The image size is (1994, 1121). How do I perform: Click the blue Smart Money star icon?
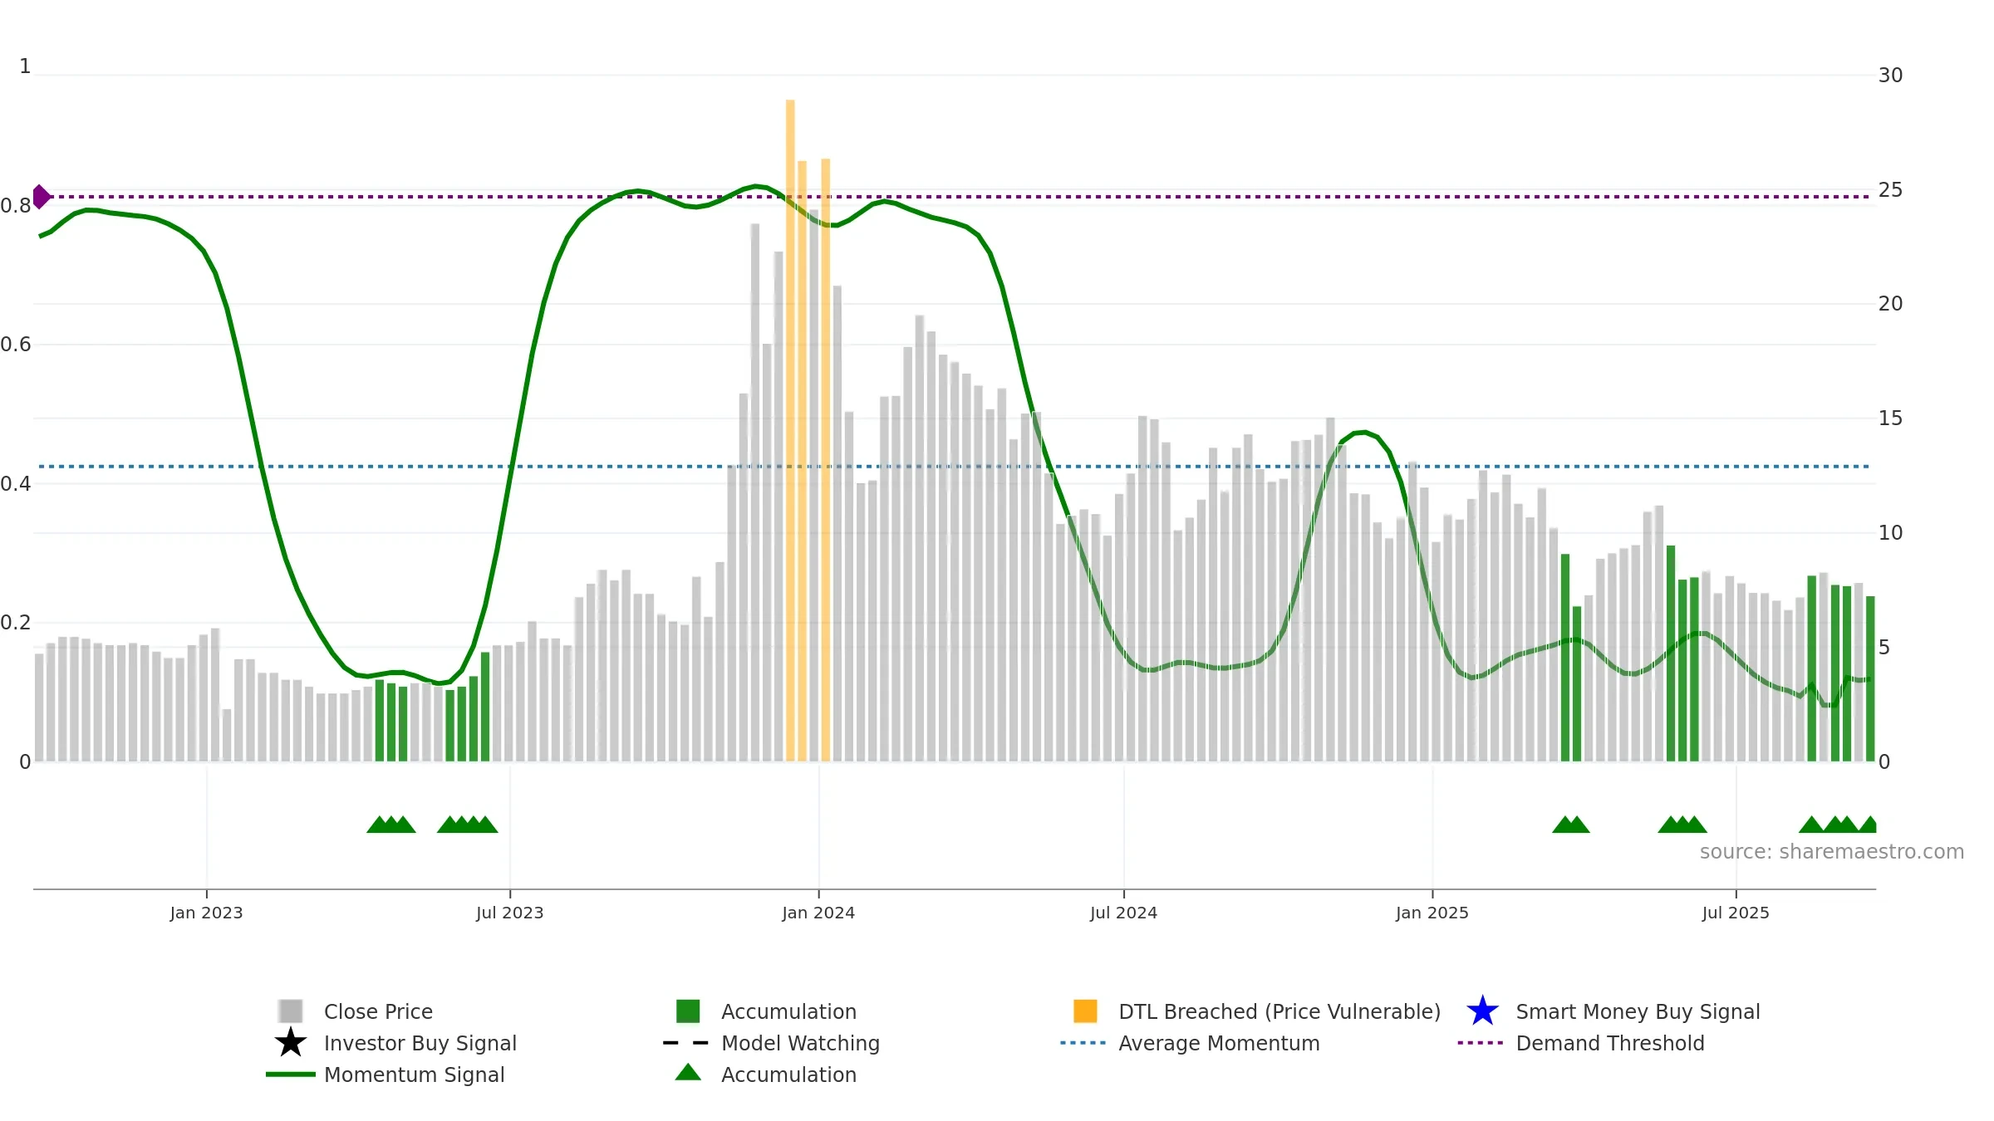tap(1483, 1011)
